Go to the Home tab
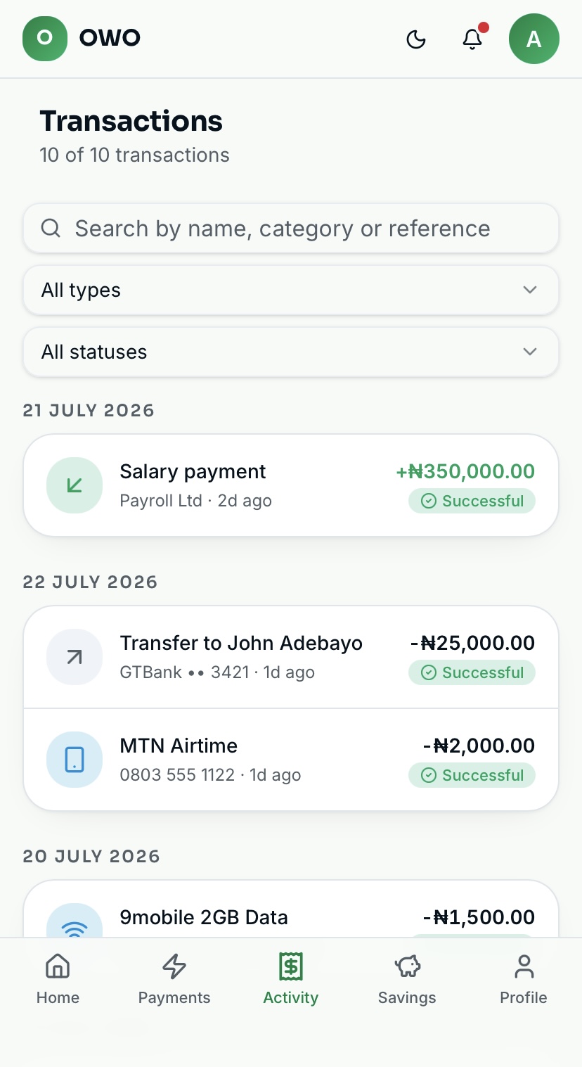 (58, 979)
